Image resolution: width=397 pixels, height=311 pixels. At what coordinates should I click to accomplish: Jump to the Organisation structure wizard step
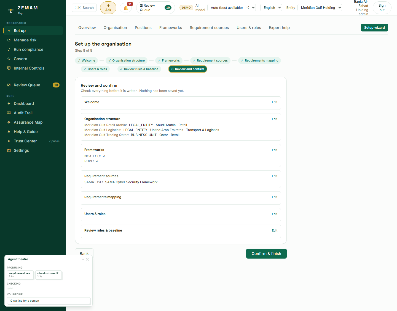[127, 60]
